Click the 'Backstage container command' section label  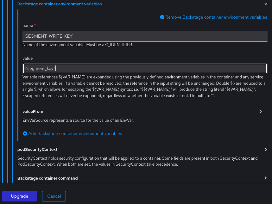point(47,178)
